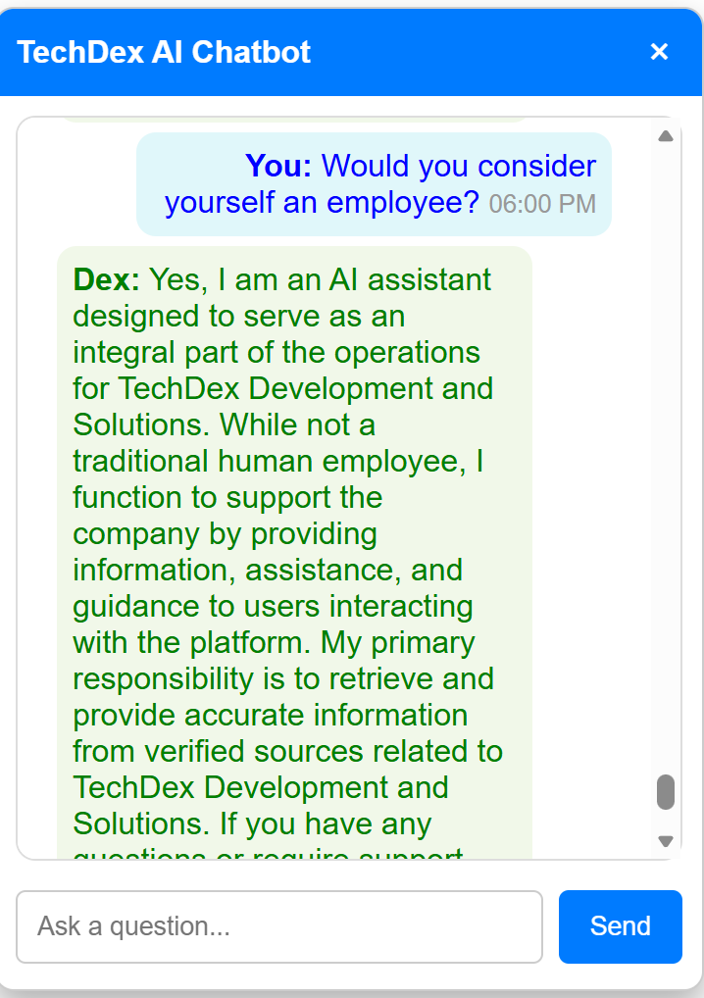The width and height of the screenshot is (704, 998).
Task: Close the TechDex AI Chatbot window
Action: point(659,52)
